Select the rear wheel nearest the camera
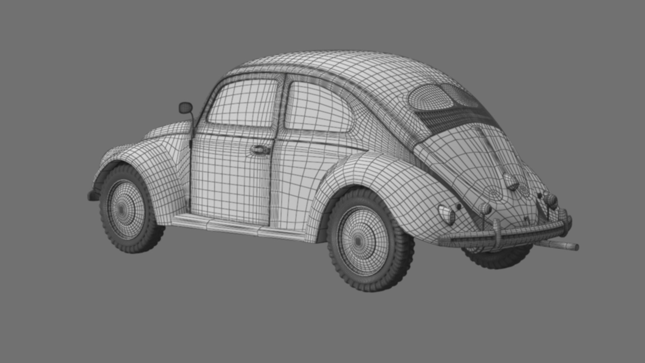This screenshot has width=645, height=363. pyautogui.click(x=370, y=240)
